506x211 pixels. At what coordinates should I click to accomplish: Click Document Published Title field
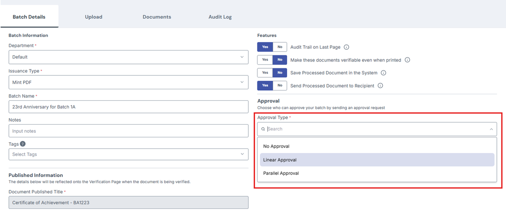click(x=128, y=203)
